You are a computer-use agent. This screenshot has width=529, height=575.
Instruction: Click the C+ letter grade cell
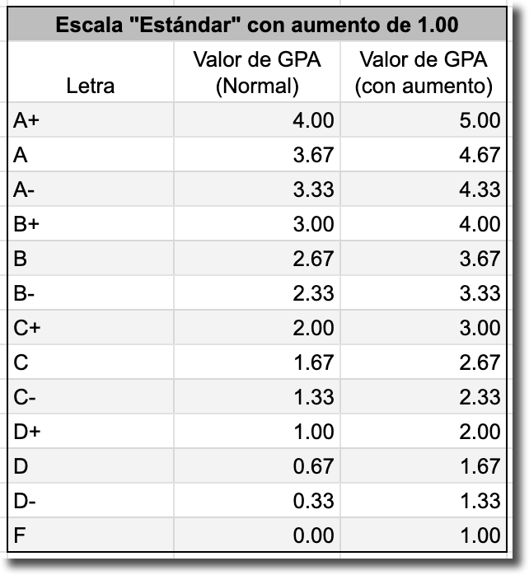click(x=90, y=328)
